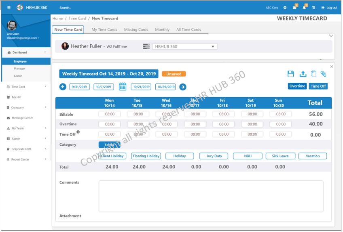This screenshot has height=232, width=343.
Task: Click the Search field in header
Action: pos(66,8)
